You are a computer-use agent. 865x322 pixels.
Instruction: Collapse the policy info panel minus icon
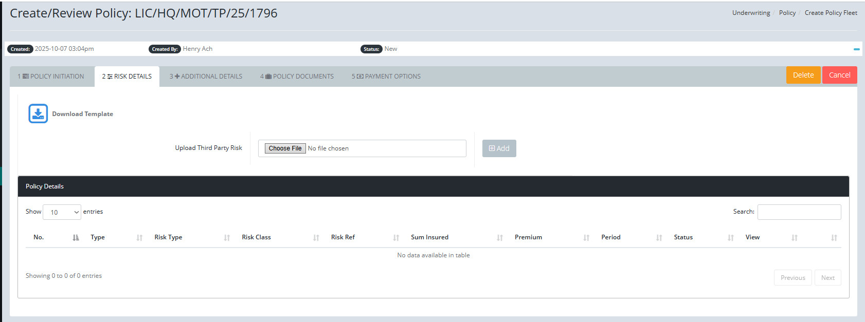(856, 49)
